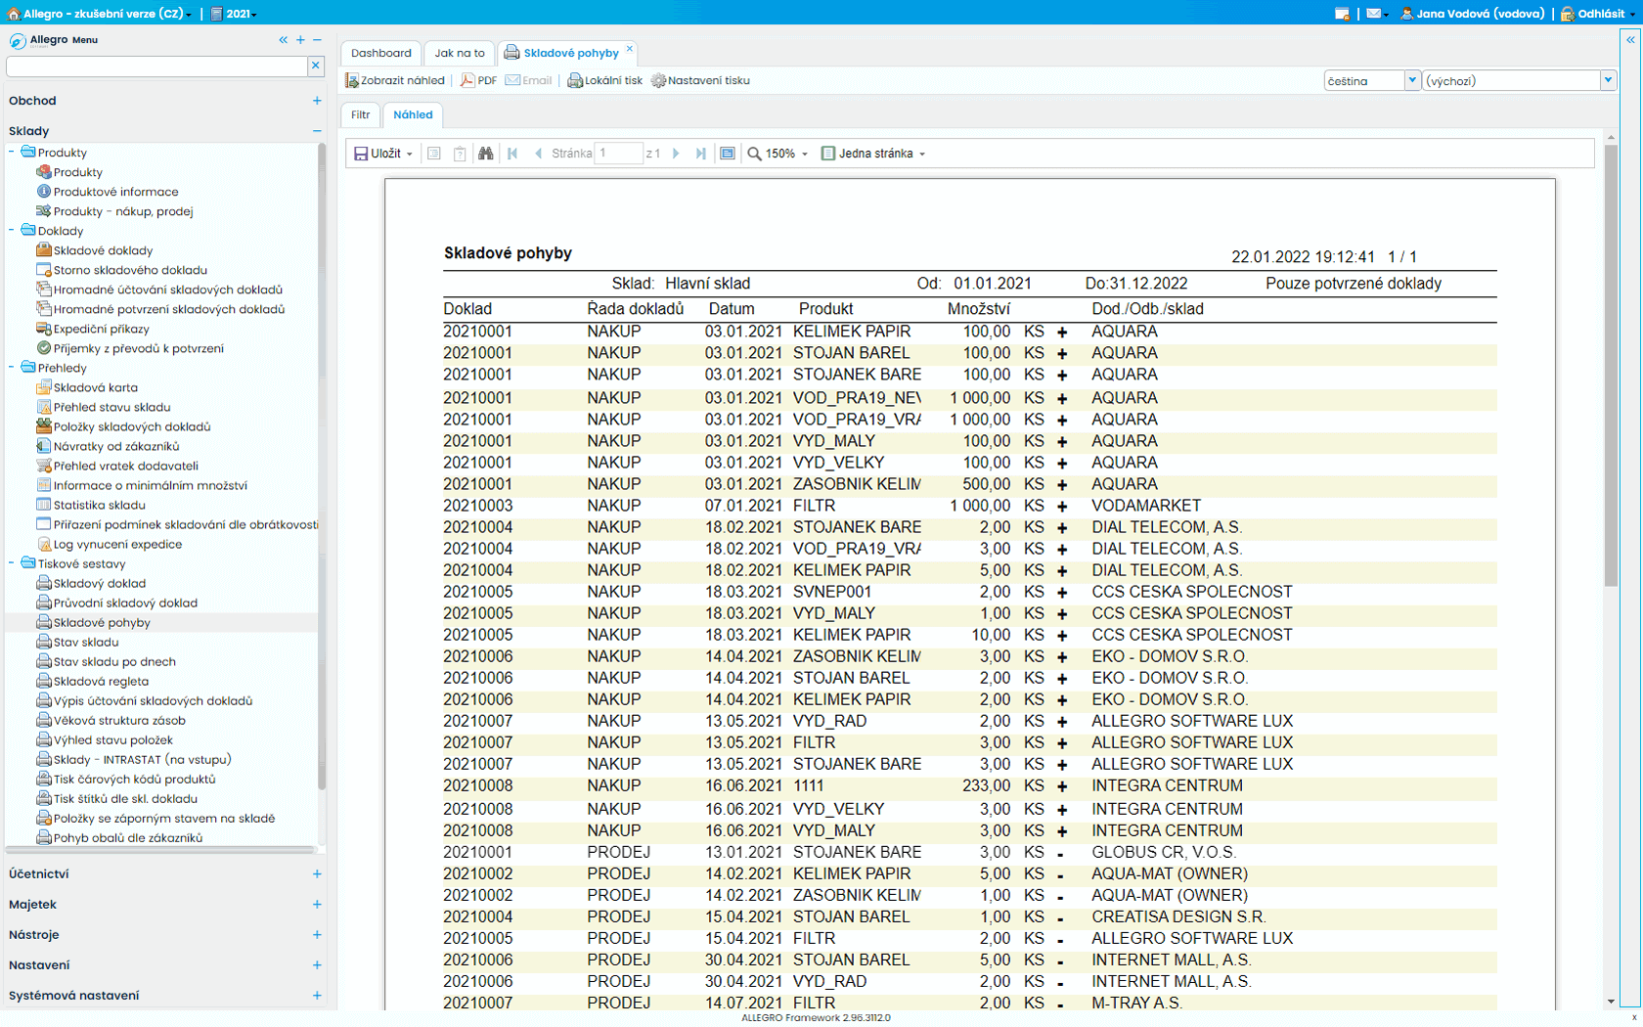The image size is (1643, 1027).
Task: Click the binoculars search icon in preview toolbar
Action: point(485,154)
